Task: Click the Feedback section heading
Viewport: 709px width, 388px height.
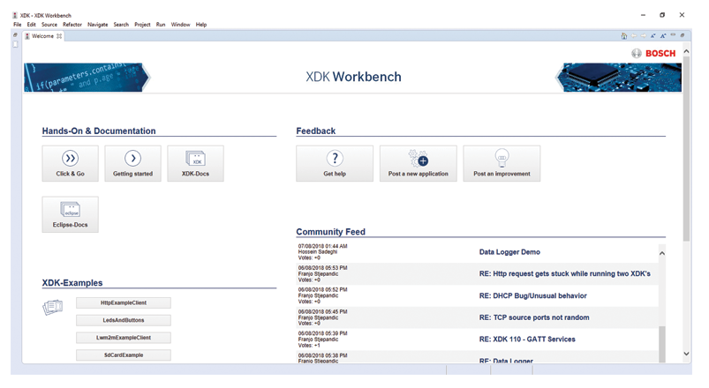Action: (x=315, y=131)
